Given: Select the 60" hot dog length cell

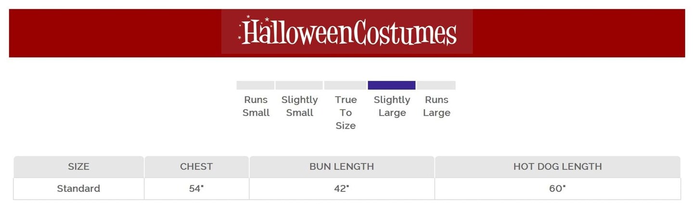Looking at the screenshot, I should point(557,188).
